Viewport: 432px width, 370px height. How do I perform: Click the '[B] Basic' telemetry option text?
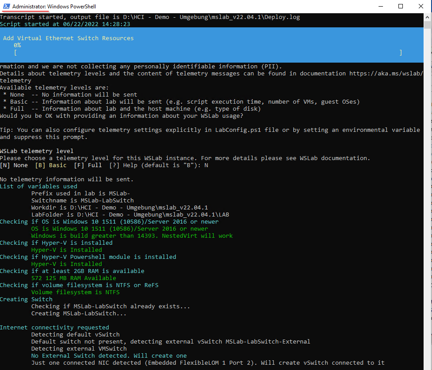coord(51,165)
